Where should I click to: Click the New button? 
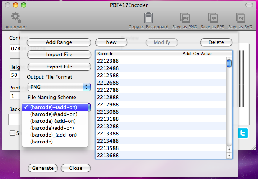(111, 42)
